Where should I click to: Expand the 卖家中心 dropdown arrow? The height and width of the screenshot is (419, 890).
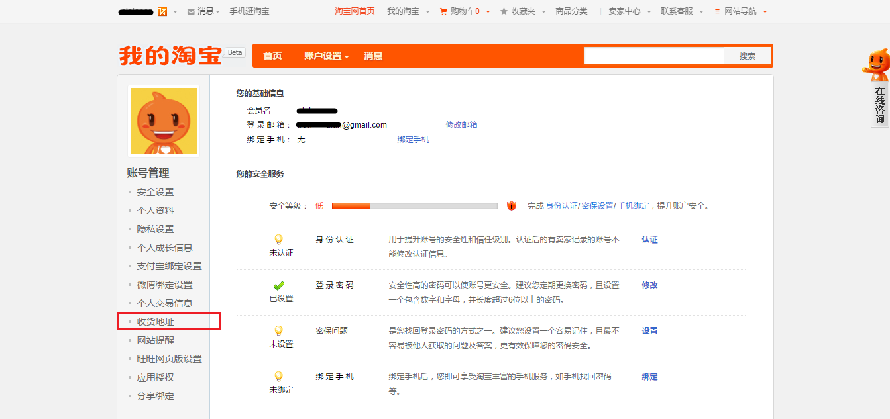[x=649, y=12]
